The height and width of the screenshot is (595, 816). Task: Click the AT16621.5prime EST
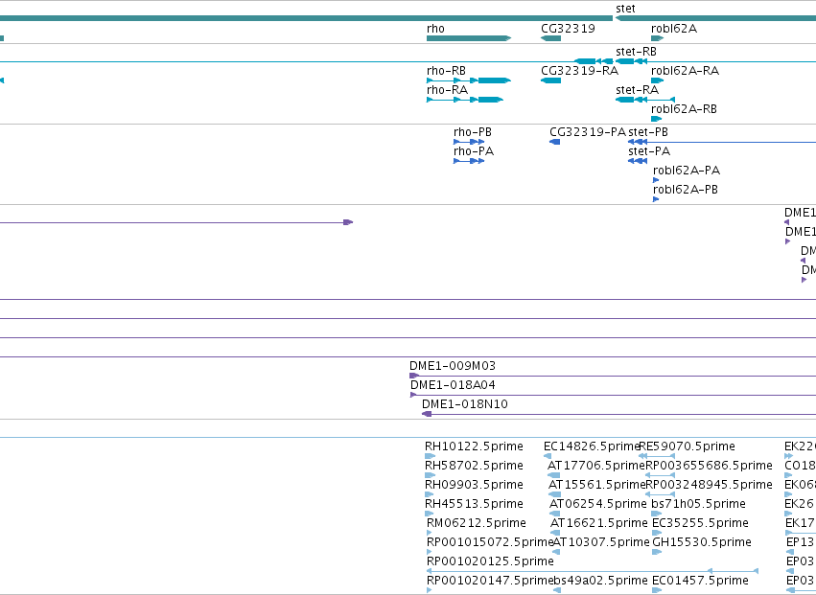pyautogui.click(x=555, y=533)
